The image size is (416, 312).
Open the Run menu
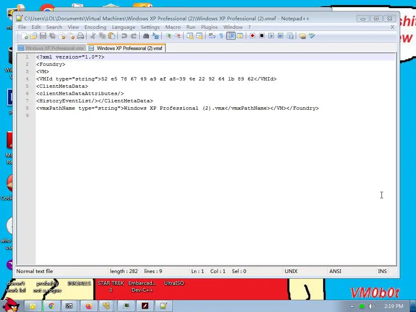(191, 27)
